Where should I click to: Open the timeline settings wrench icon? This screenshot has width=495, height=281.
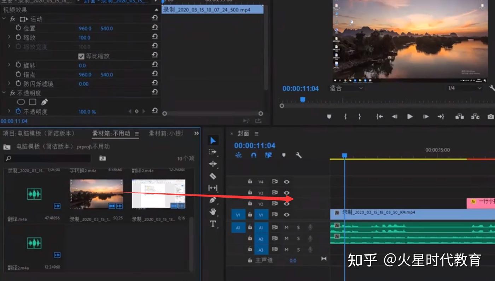[x=298, y=155]
